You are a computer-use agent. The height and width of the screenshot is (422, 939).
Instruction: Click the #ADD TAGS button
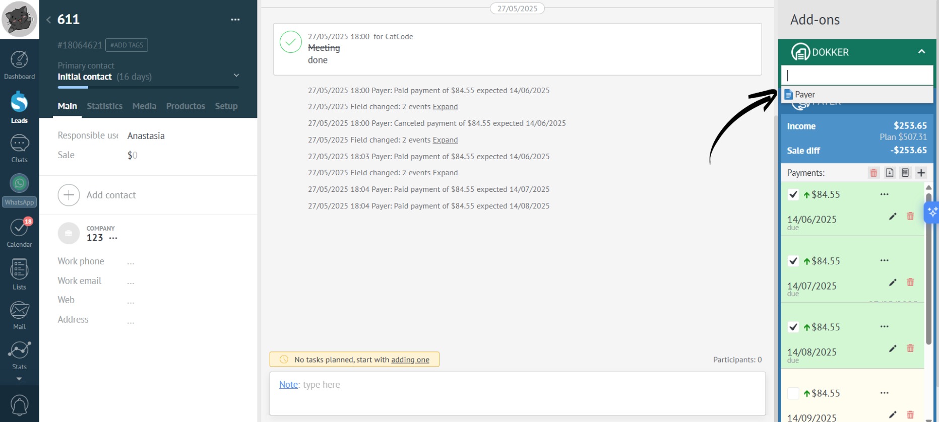pos(127,45)
